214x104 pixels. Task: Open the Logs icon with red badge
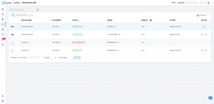tap(3, 39)
